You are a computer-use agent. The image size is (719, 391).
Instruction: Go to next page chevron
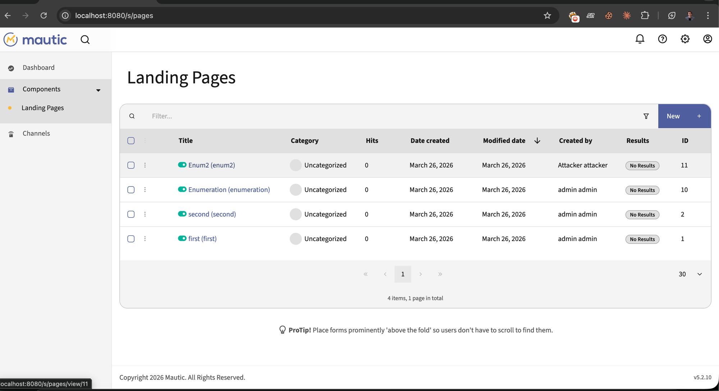point(420,274)
